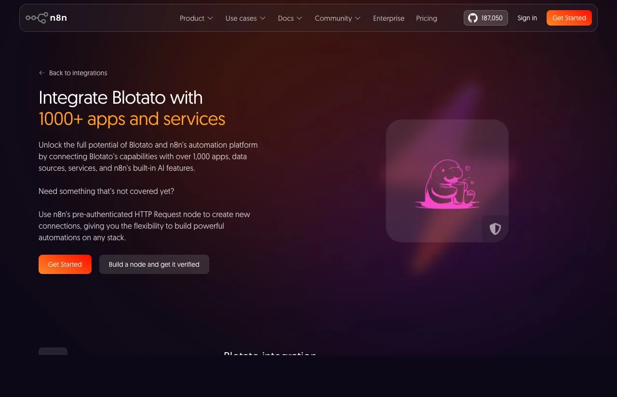Click the back arrow beside Back to integrations

pos(42,73)
